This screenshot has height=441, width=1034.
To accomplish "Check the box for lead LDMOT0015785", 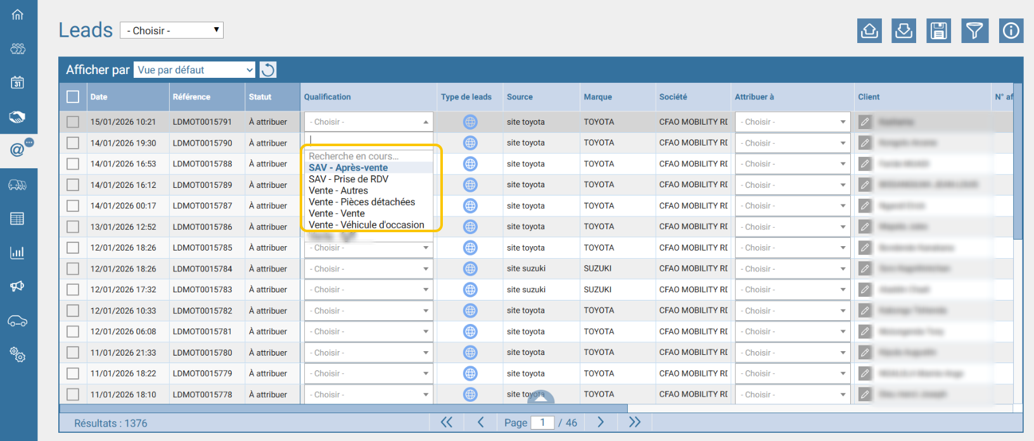I will (73, 248).
